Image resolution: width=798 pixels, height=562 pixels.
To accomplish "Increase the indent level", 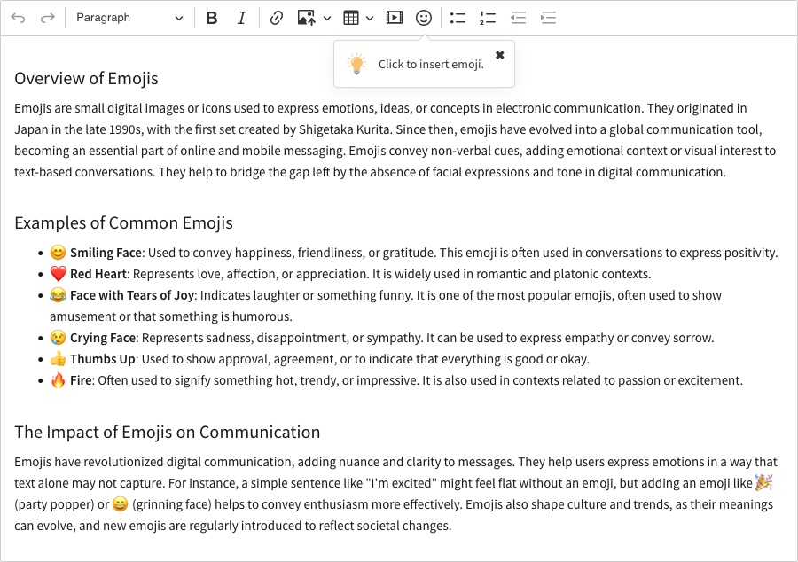I will 548,17.
